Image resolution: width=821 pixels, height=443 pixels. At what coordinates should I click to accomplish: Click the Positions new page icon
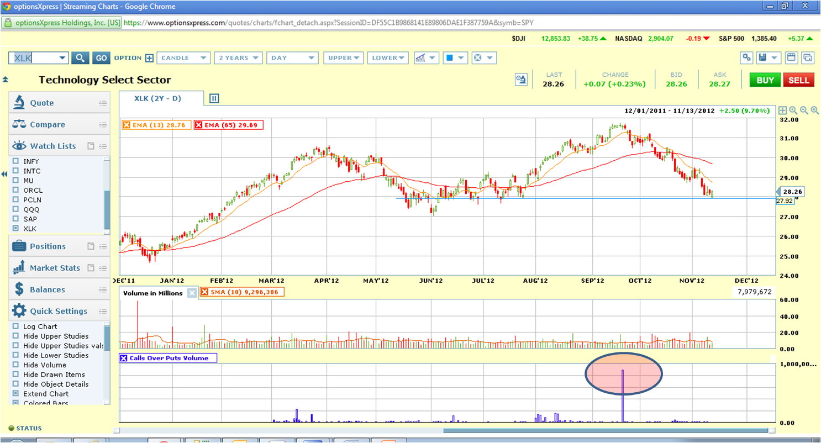pos(91,246)
